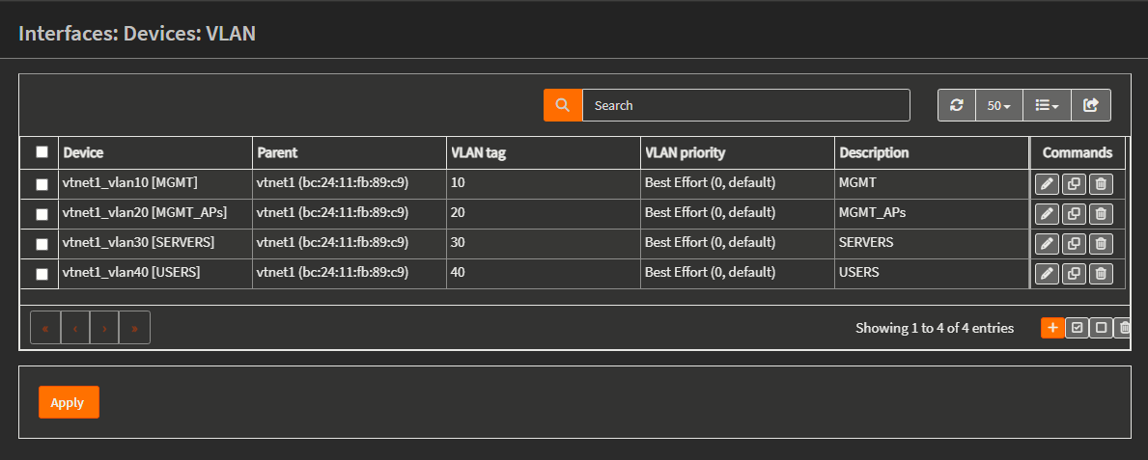Click the Showing 1 to 4 of 4 entries text
1148x460 pixels.
(935, 328)
